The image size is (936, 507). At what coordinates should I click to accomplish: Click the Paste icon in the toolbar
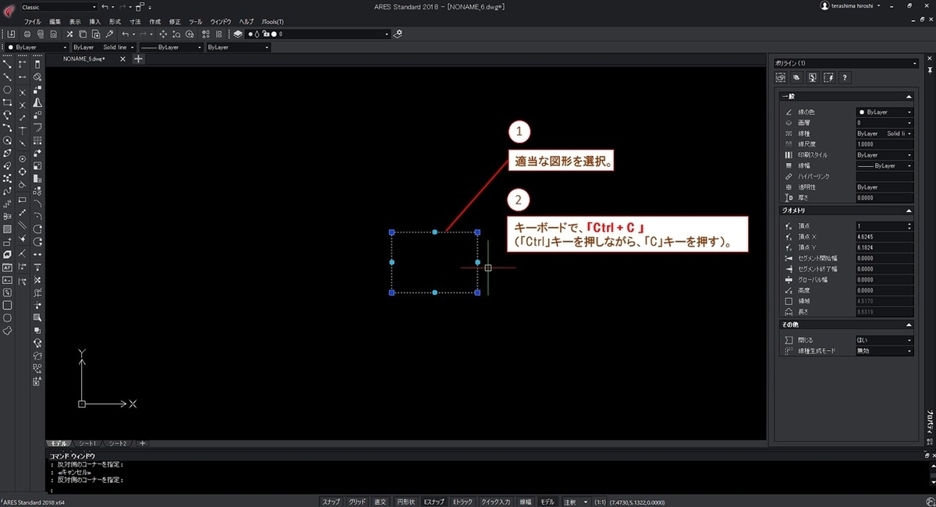click(96, 34)
